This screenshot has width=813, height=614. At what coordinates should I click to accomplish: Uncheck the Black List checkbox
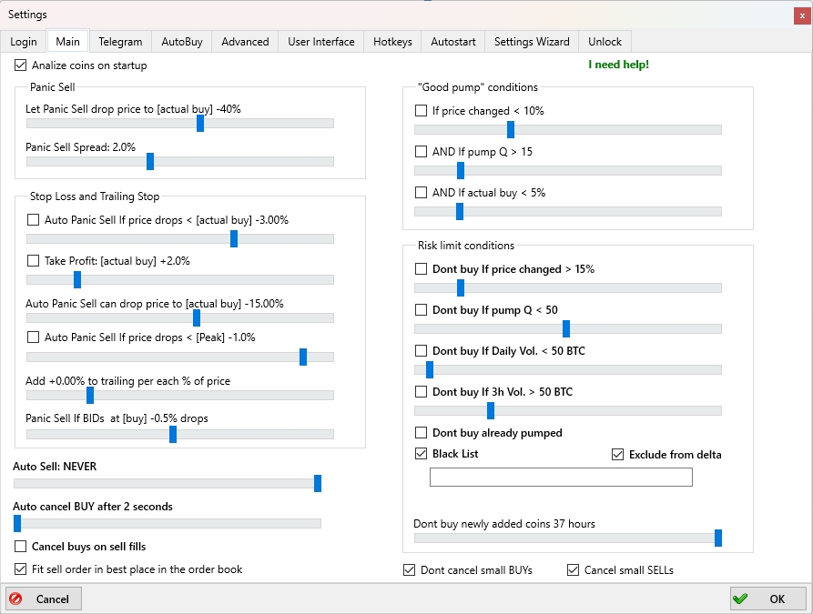point(422,454)
